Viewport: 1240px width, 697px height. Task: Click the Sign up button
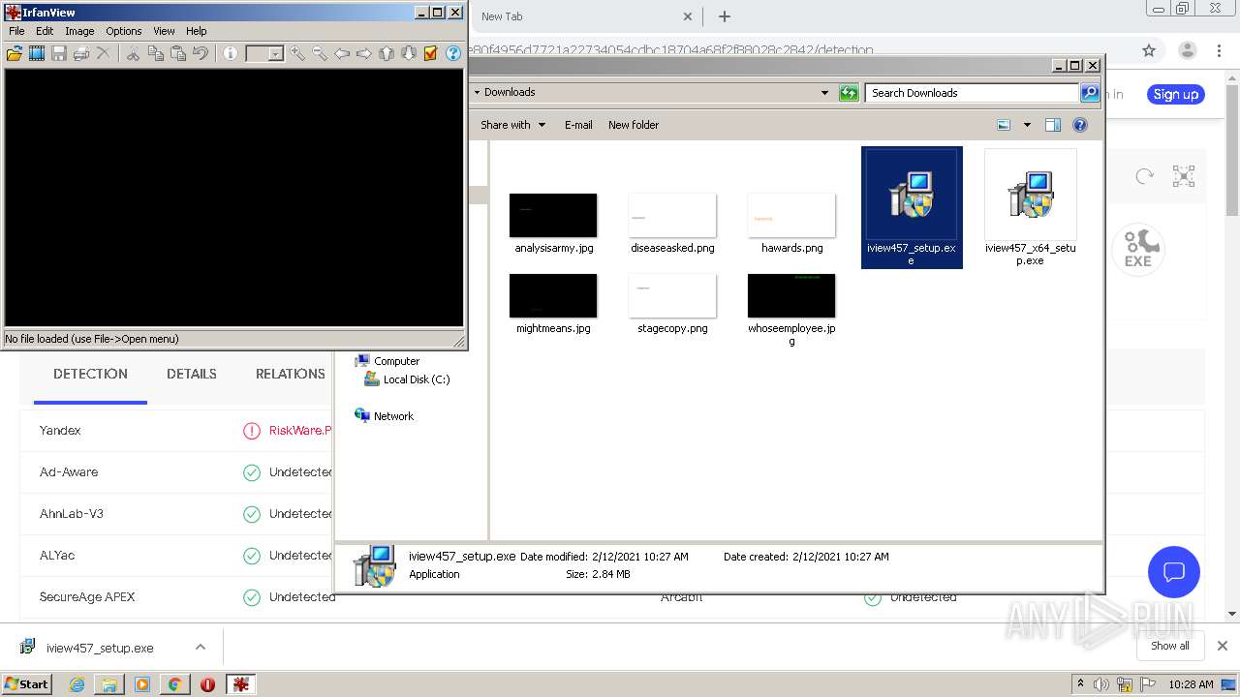click(1176, 94)
